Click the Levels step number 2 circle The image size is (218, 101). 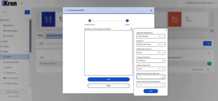(x=127, y=21)
